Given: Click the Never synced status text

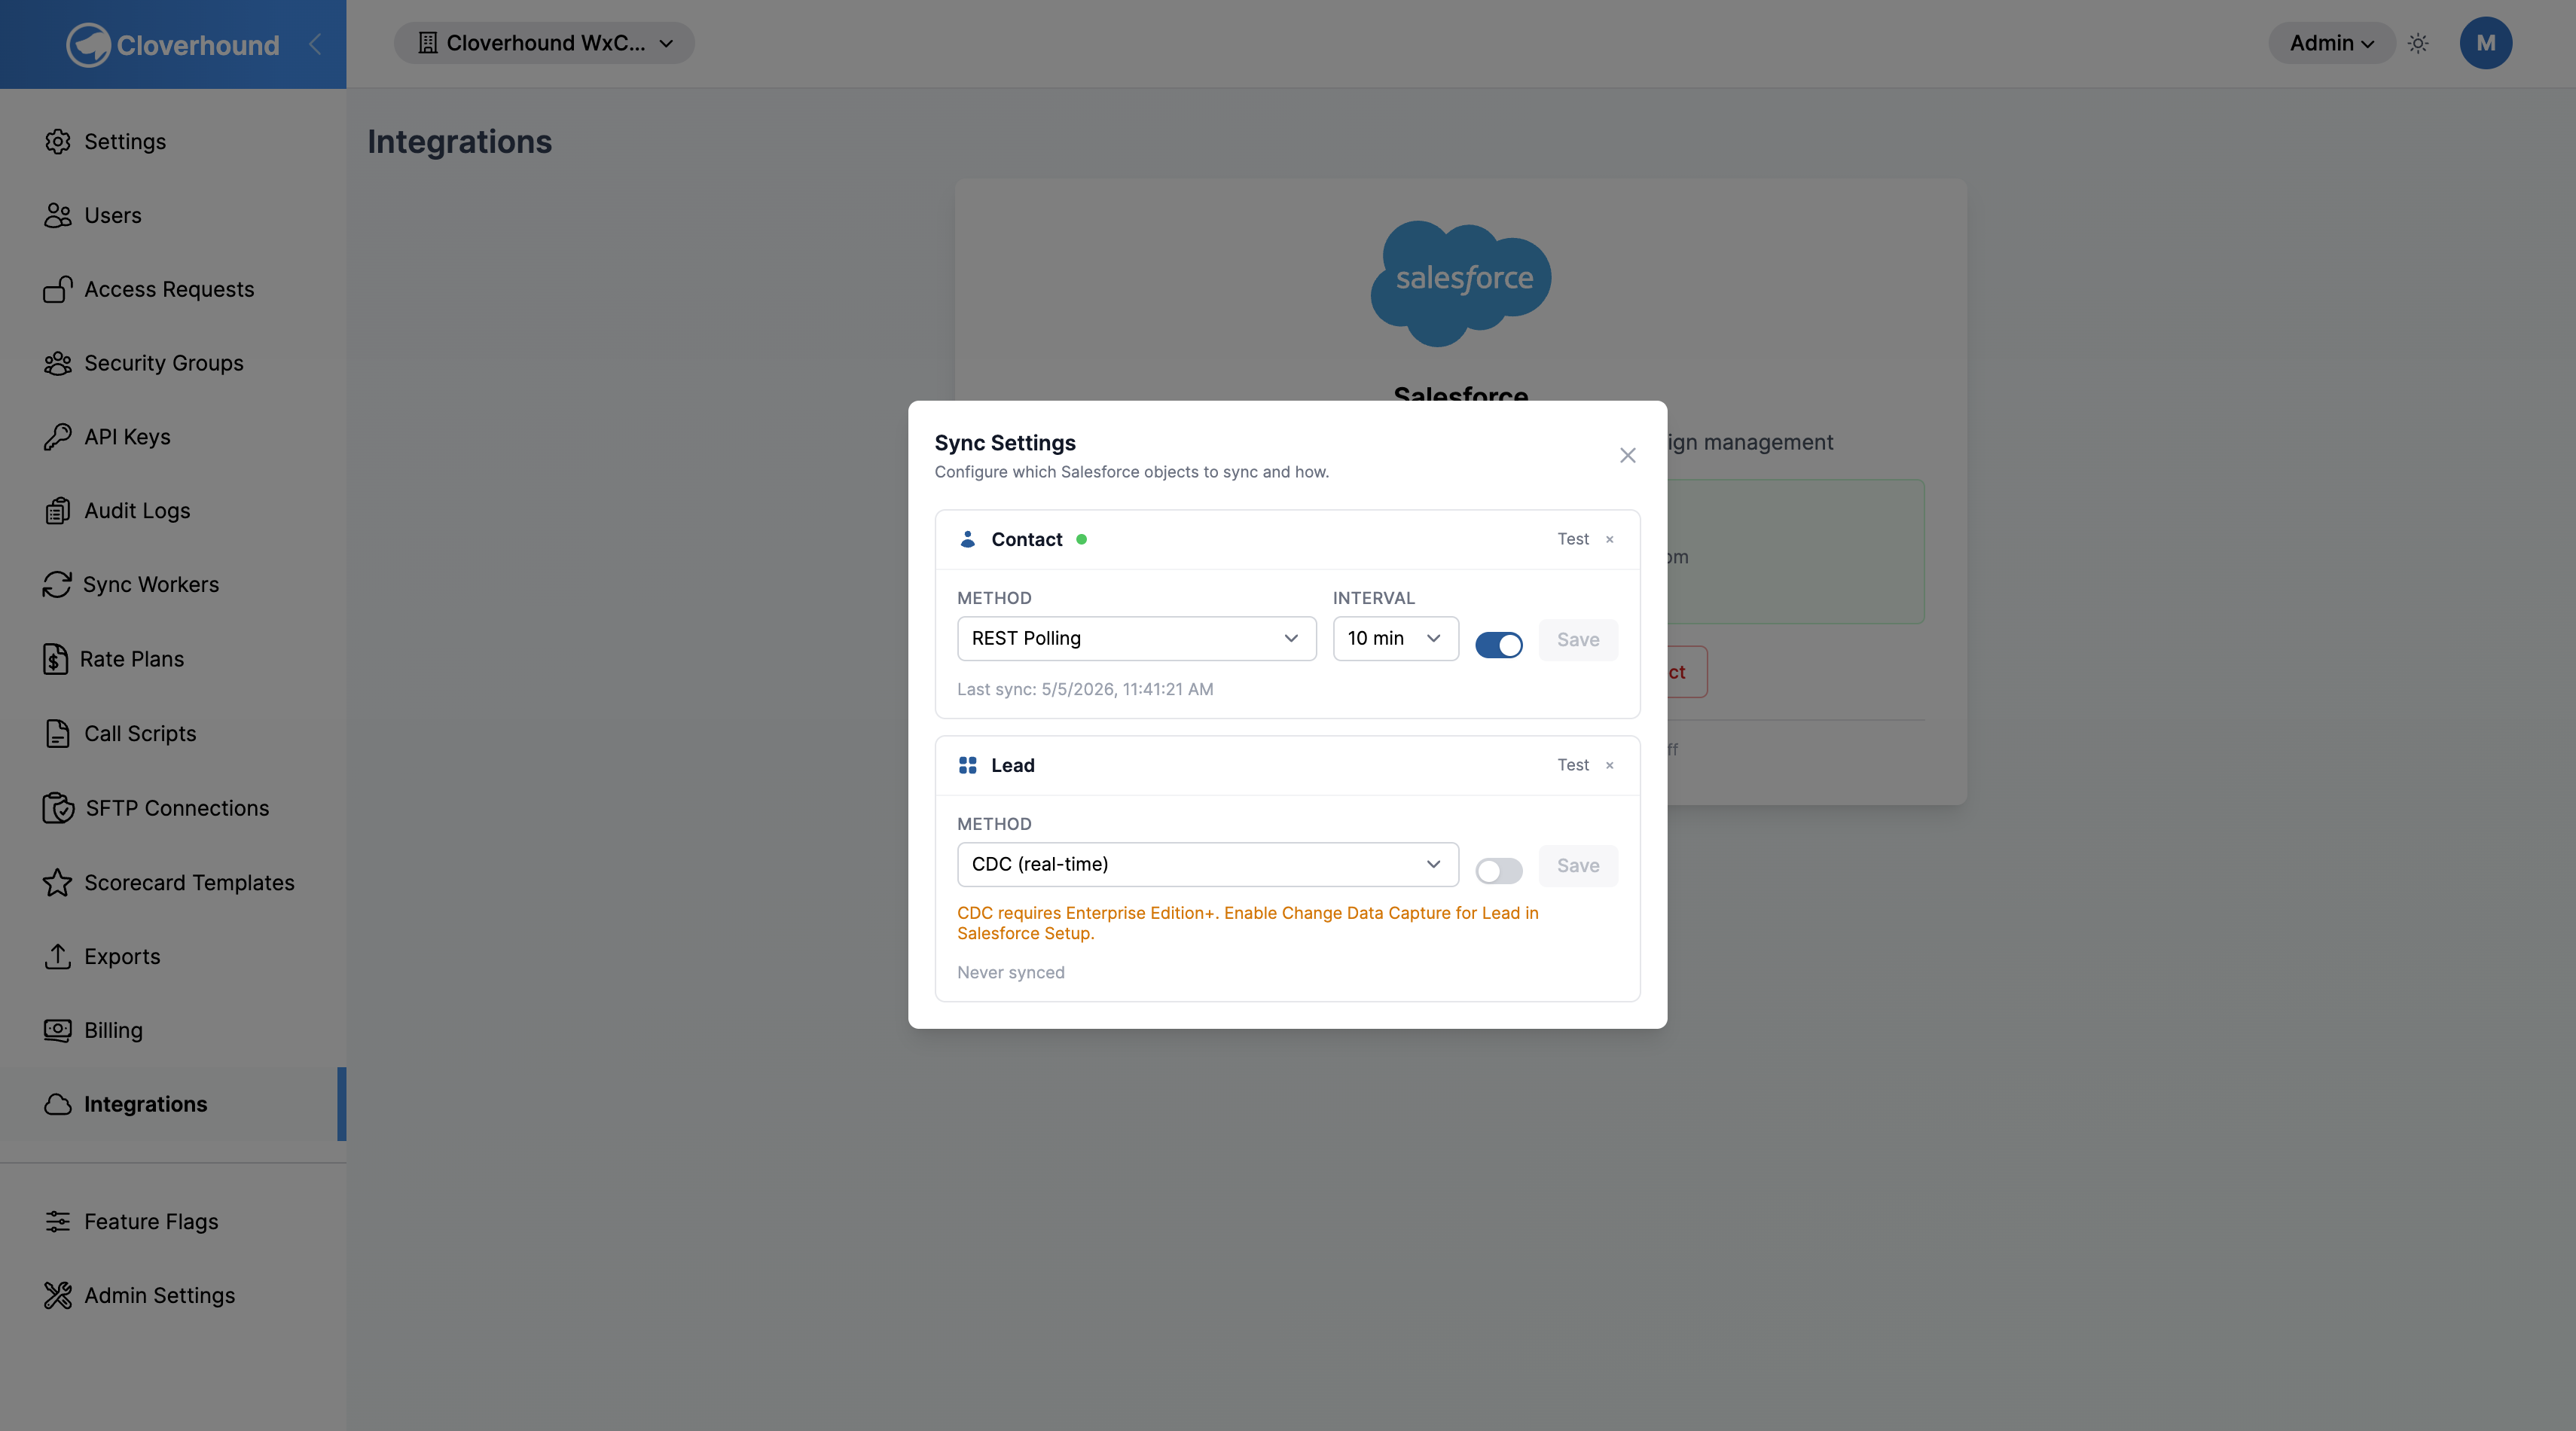Looking at the screenshot, I should (1011, 972).
